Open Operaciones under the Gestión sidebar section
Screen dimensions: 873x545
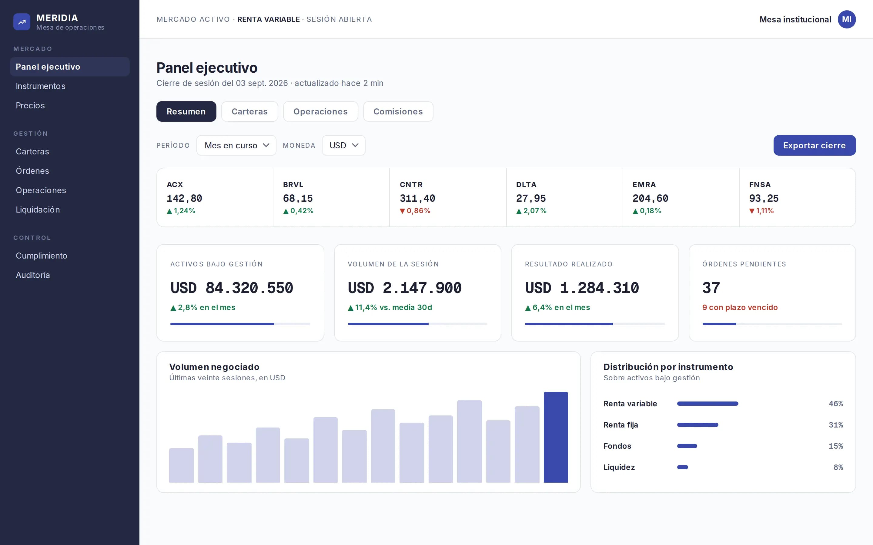(x=70, y=190)
